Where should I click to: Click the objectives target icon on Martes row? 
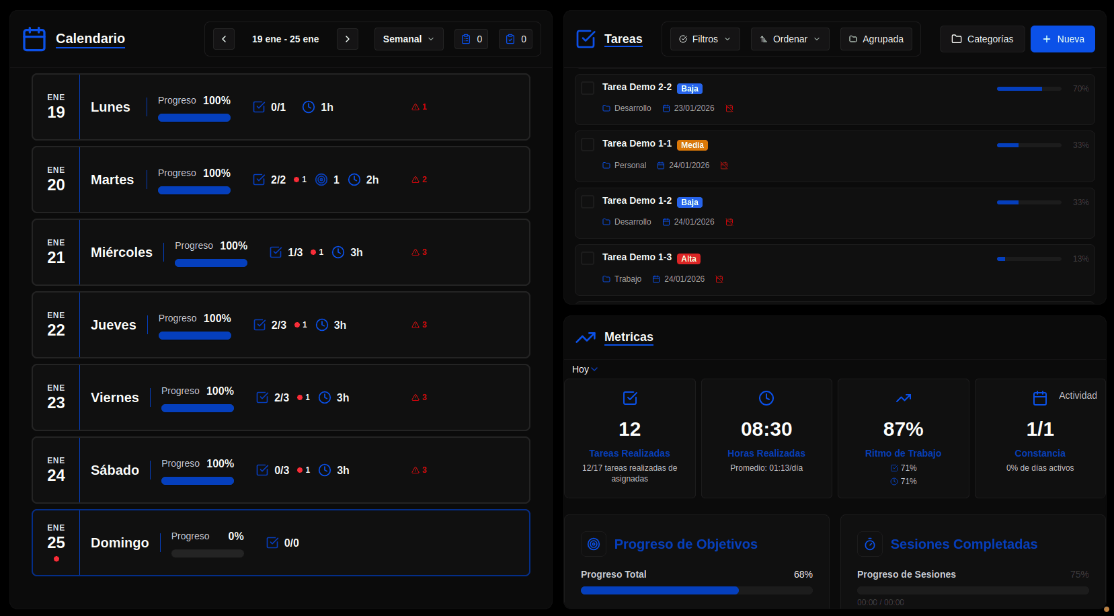321,180
